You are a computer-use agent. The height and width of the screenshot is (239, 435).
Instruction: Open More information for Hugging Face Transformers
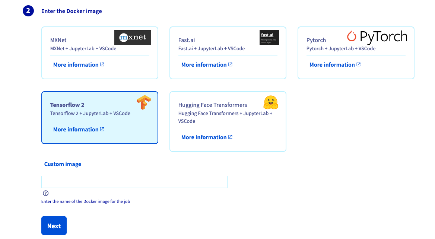[x=204, y=137]
